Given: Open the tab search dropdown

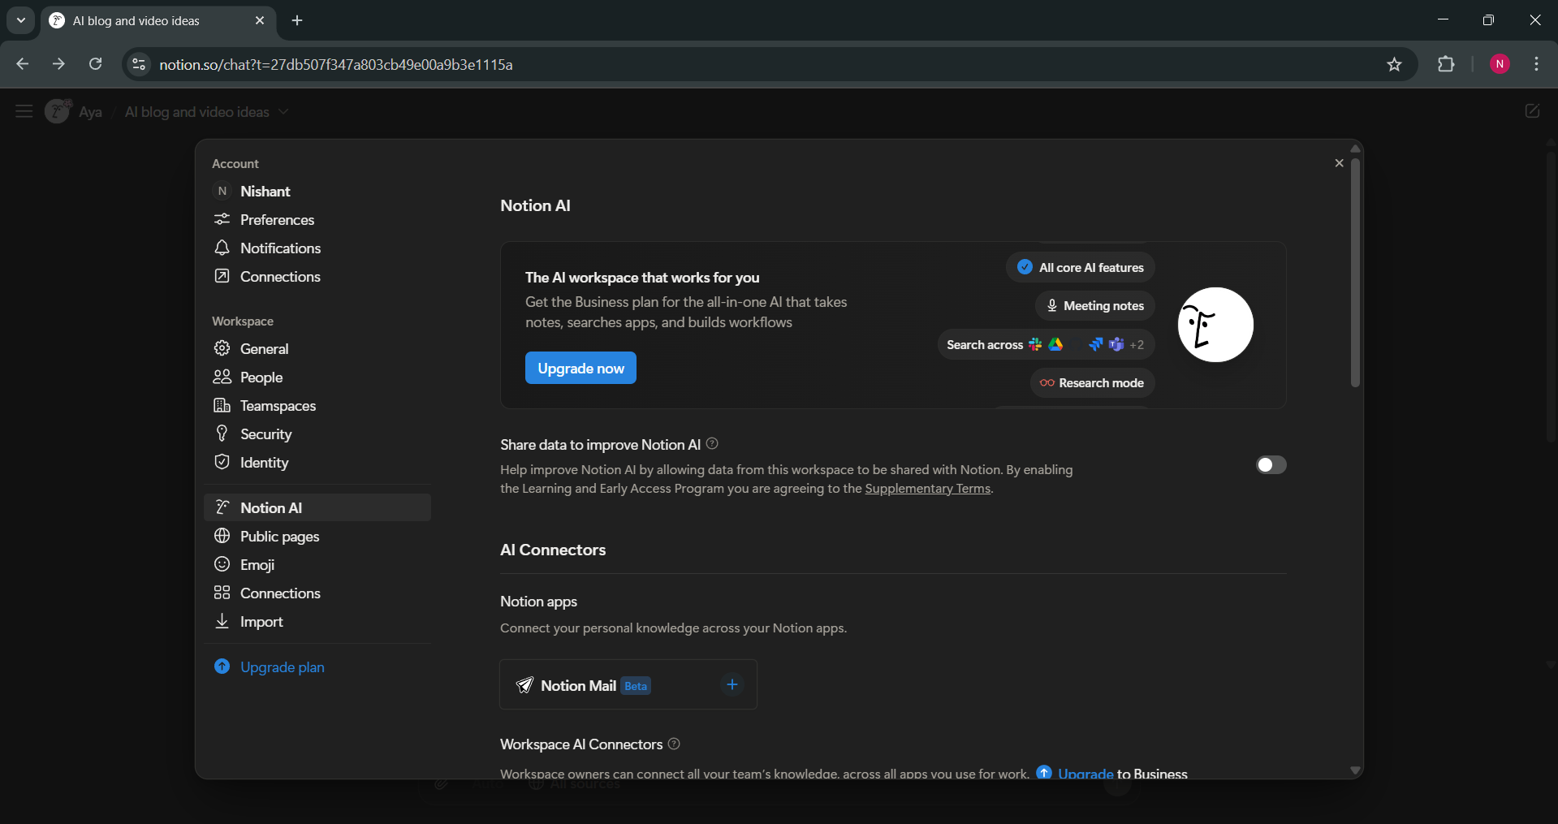Looking at the screenshot, I should coord(21,20).
